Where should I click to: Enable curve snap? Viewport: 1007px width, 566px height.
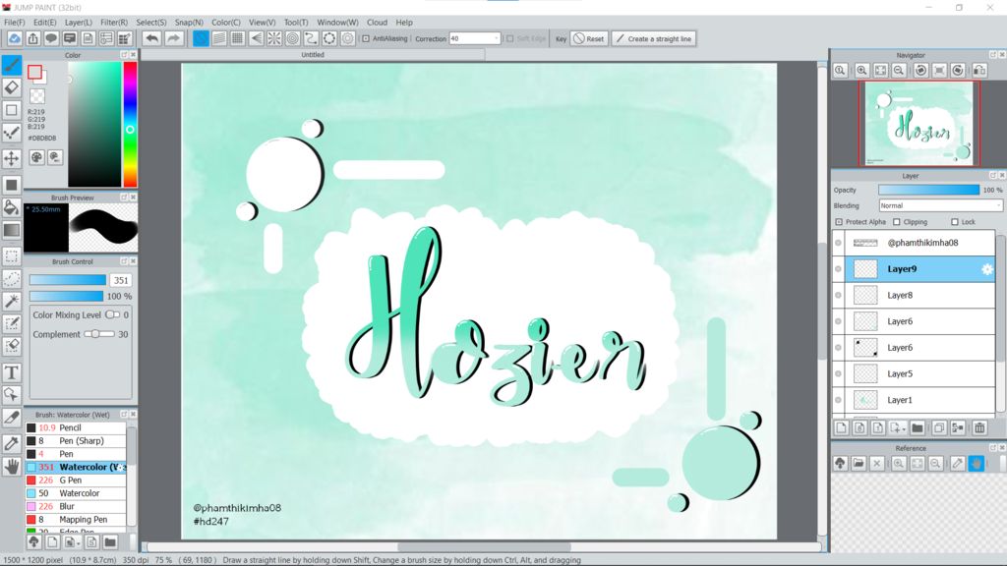pyautogui.click(x=311, y=38)
